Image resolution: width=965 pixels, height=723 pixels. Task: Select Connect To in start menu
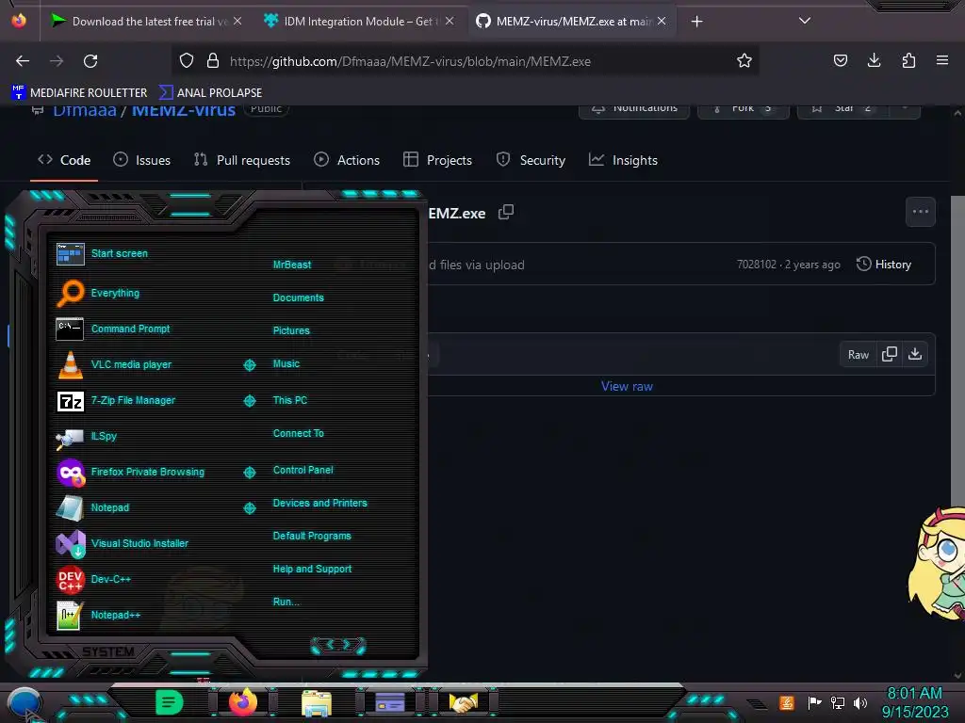click(298, 433)
